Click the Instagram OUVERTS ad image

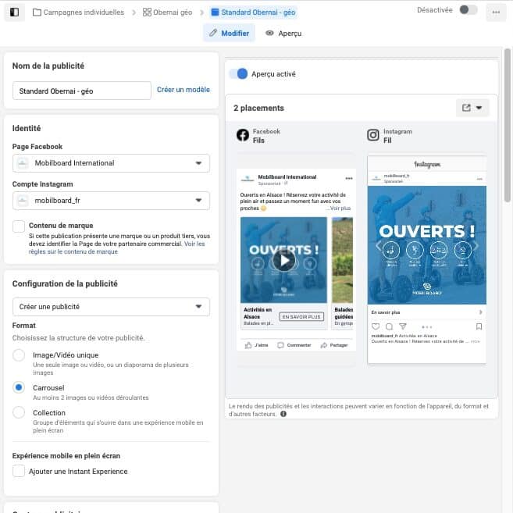426,245
